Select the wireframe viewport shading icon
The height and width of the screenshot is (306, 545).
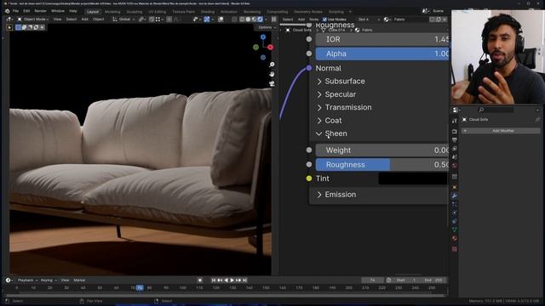click(242, 20)
